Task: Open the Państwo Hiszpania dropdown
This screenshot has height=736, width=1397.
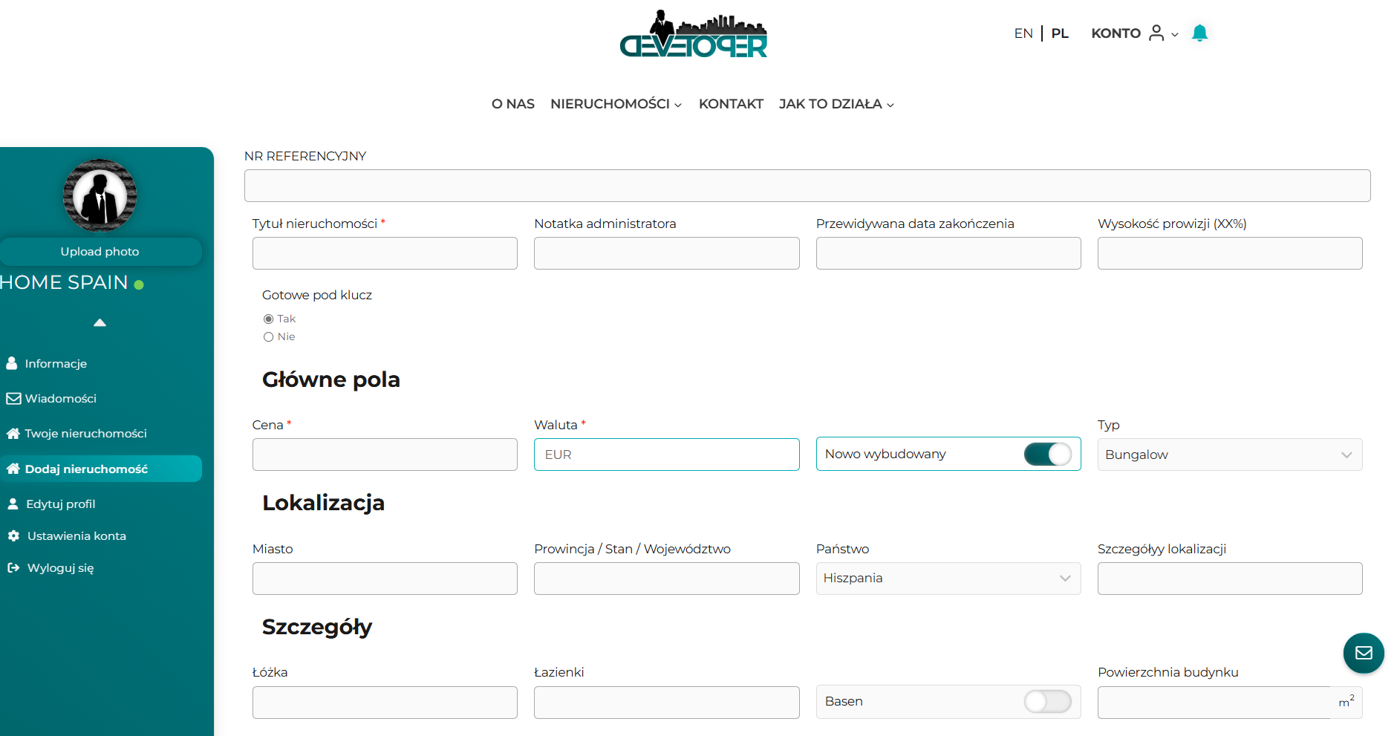Action: [x=948, y=579]
